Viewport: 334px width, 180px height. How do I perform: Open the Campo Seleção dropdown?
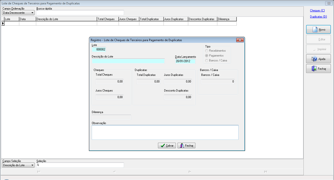click(x=18, y=165)
